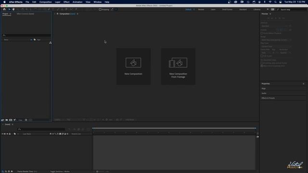Click the timeline lock column icon
Viewport: 308px width, 173px height.
point(10,134)
